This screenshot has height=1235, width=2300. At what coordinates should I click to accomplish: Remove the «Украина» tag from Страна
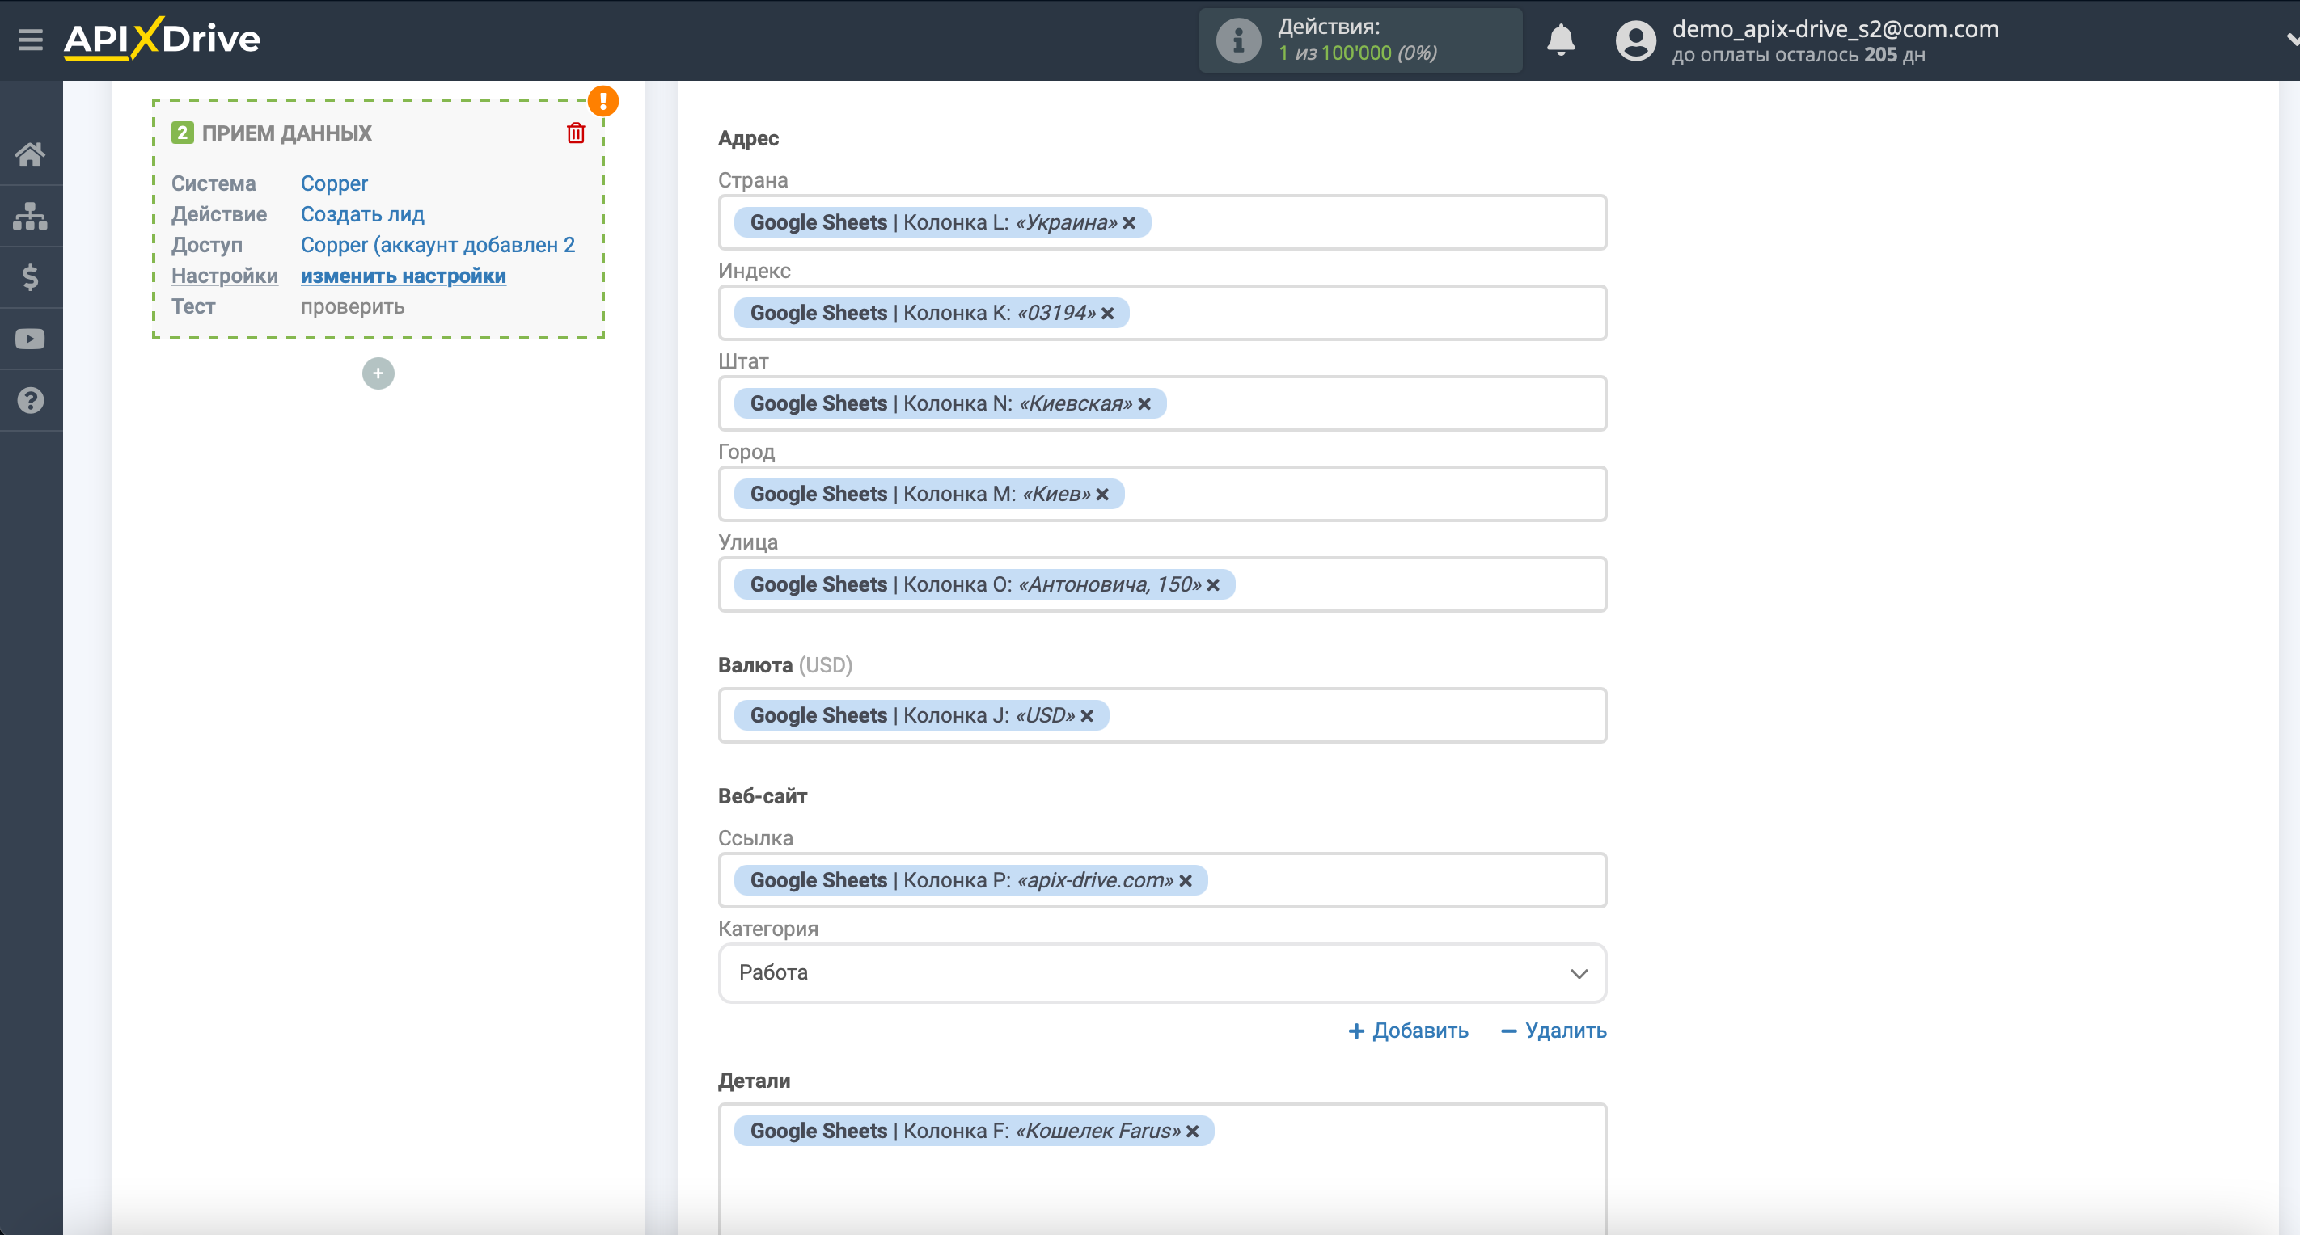(1130, 222)
